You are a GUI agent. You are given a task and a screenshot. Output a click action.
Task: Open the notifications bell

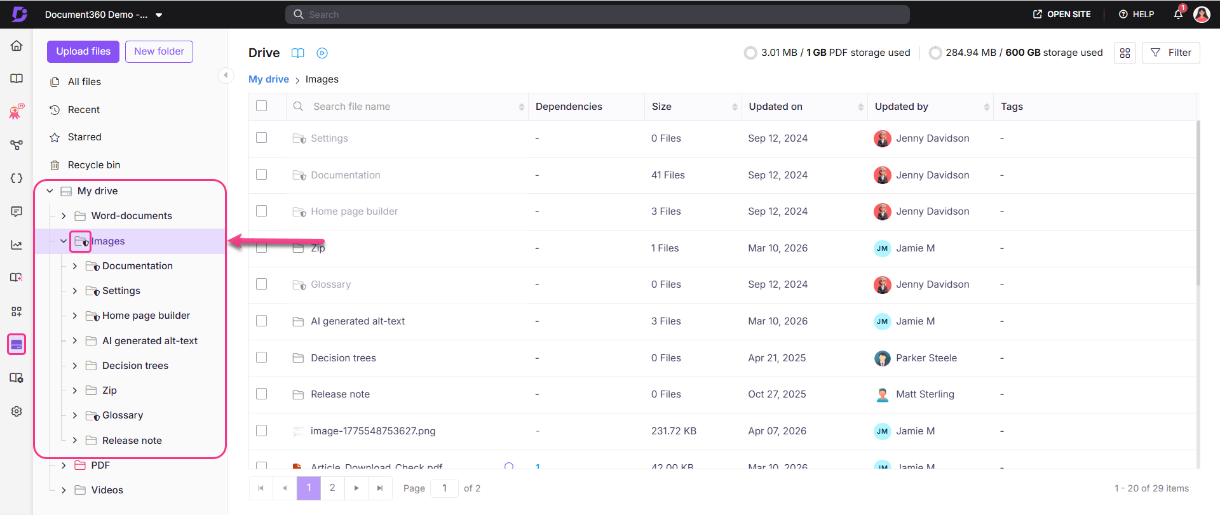point(1178,14)
